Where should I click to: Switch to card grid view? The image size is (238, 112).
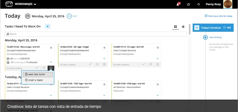pos(176,27)
